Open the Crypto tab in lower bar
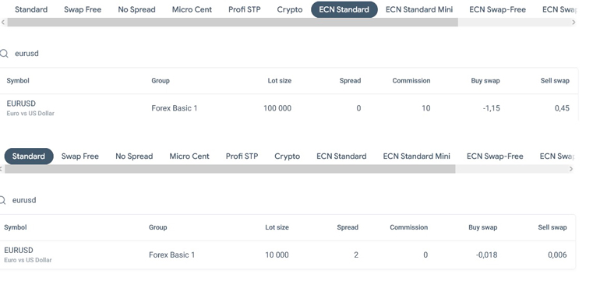 288,156
